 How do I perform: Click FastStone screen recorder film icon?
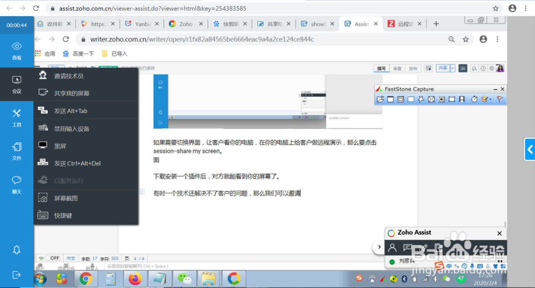pos(462,99)
